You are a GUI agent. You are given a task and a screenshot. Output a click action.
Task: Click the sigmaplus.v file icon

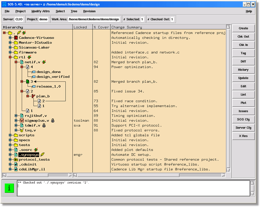pos(22,120)
